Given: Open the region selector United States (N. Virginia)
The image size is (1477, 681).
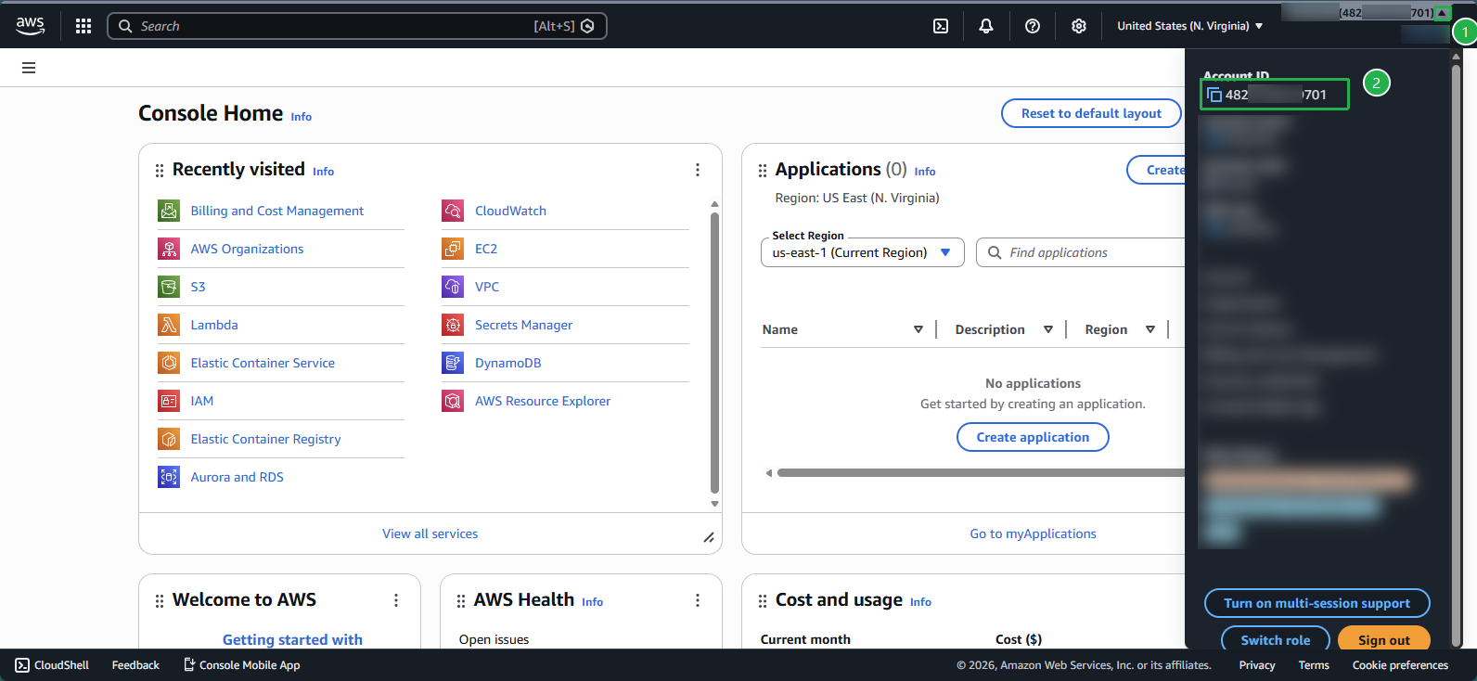Looking at the screenshot, I should 1189,26.
